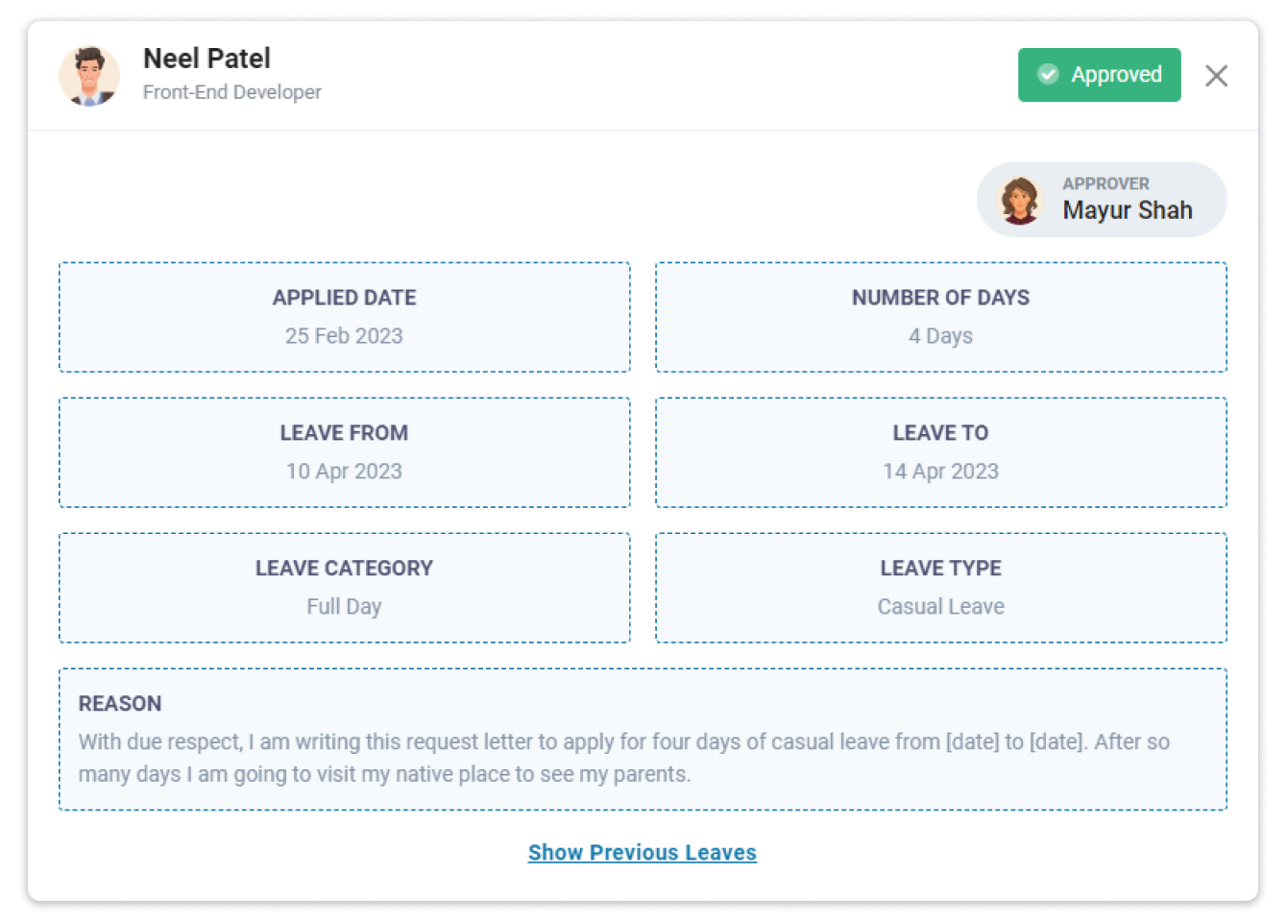Select the Leave Category card
Image resolution: width=1287 pixels, height=922 pixels.
[x=345, y=588]
